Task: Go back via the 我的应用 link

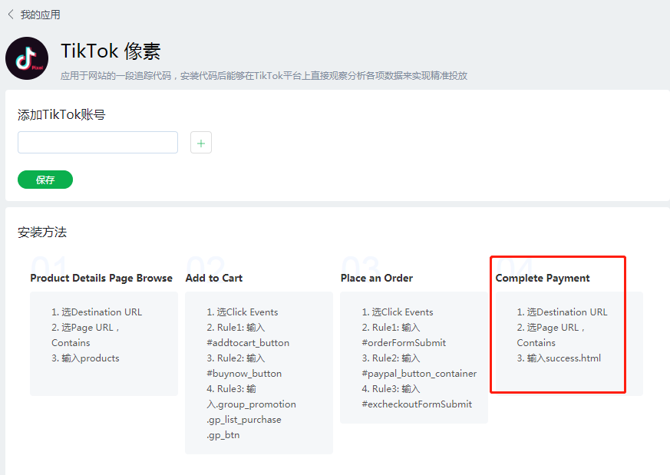Action: tap(40, 15)
